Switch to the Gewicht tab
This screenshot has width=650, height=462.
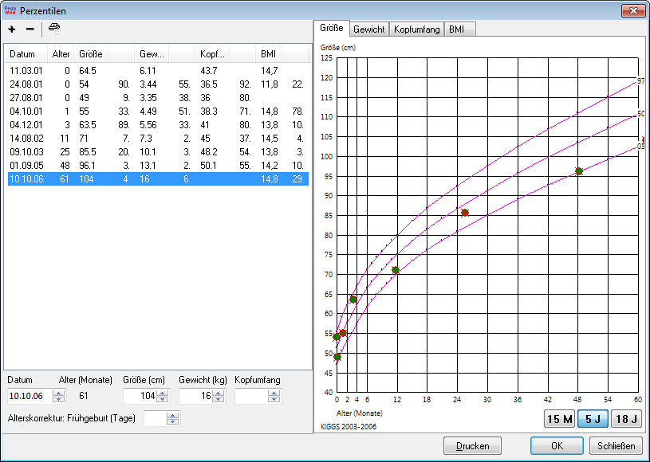[x=368, y=29]
